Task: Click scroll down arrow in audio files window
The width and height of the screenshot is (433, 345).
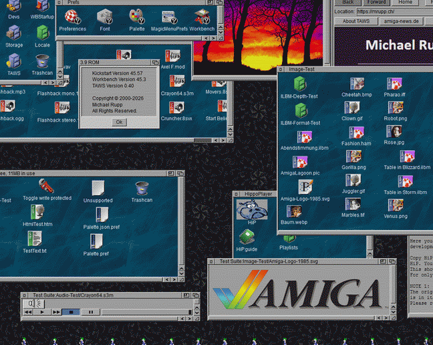Action: 230,135
